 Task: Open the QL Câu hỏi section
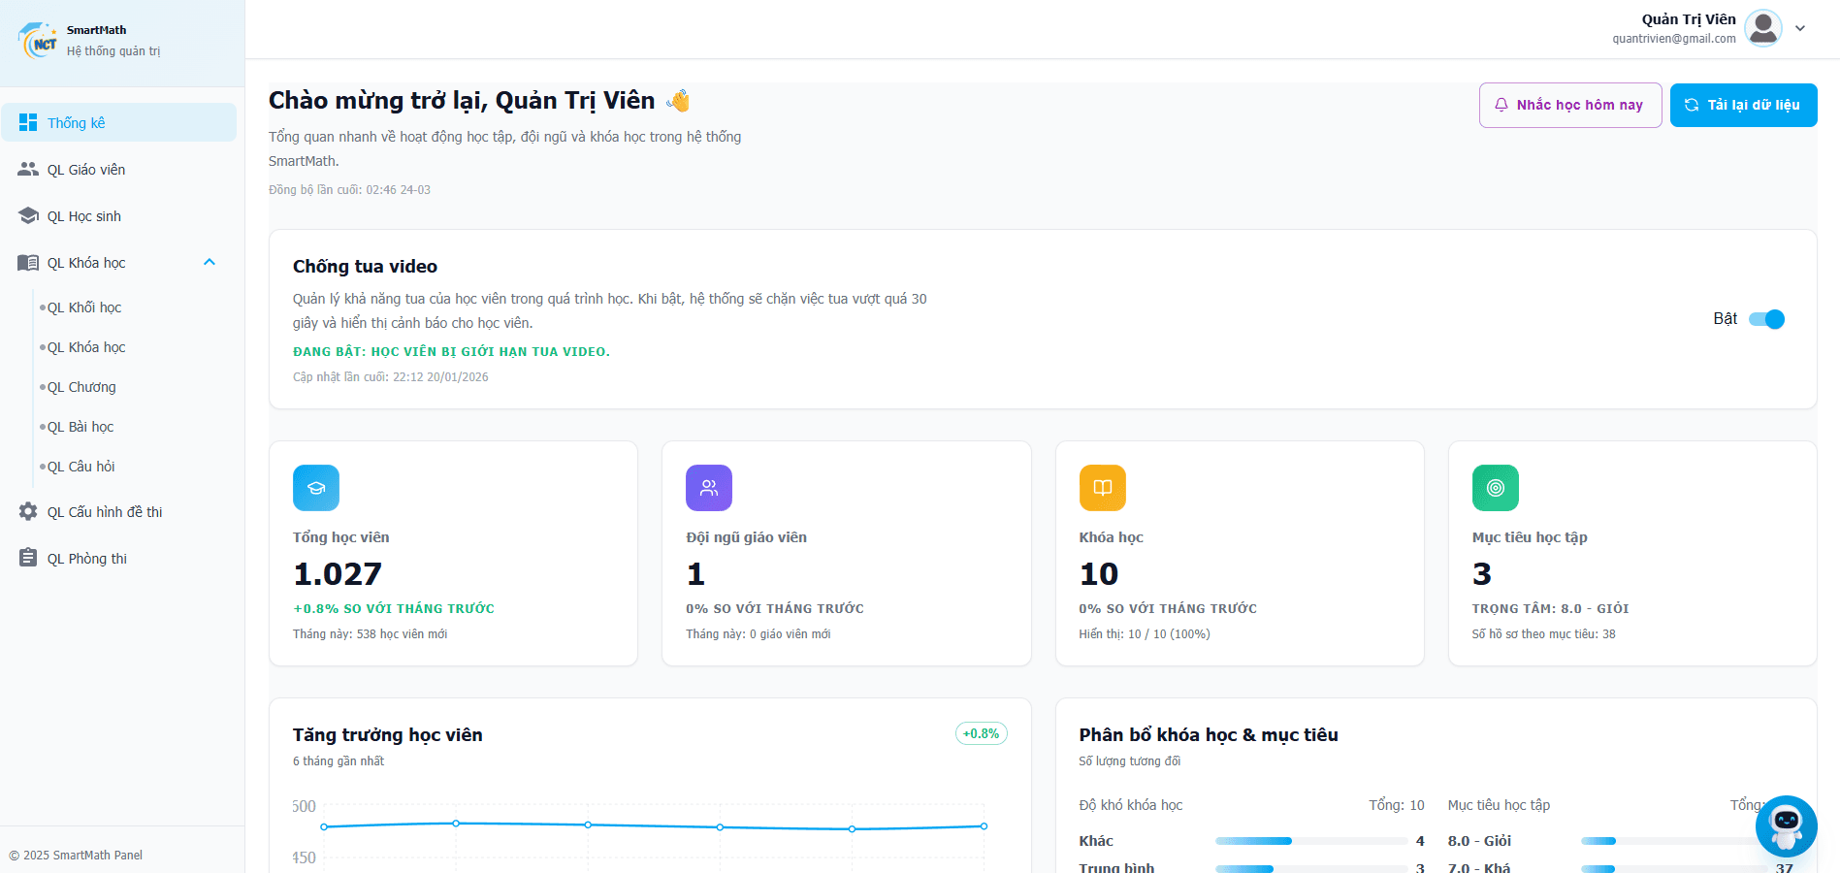click(80, 466)
